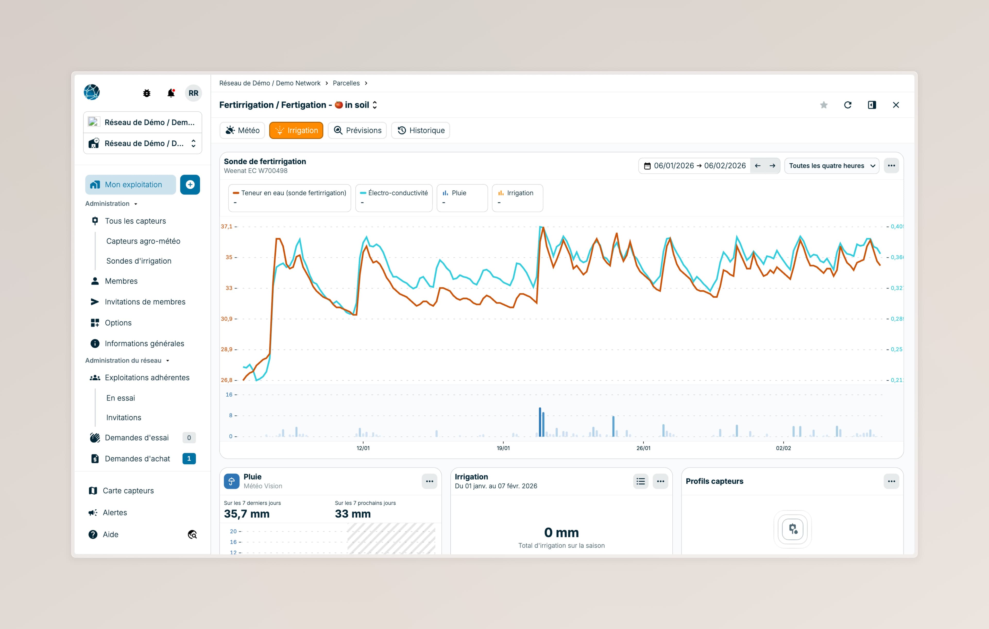989x629 pixels.
Task: Toggle the Teneur en eau series legend
Action: 289,198
